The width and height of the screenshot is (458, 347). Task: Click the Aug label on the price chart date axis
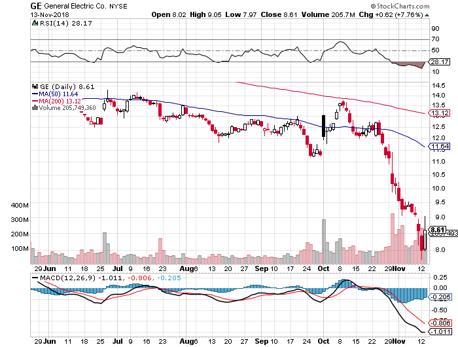187,268
